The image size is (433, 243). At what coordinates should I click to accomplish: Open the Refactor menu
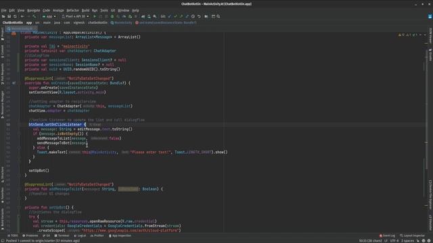pos(72,11)
